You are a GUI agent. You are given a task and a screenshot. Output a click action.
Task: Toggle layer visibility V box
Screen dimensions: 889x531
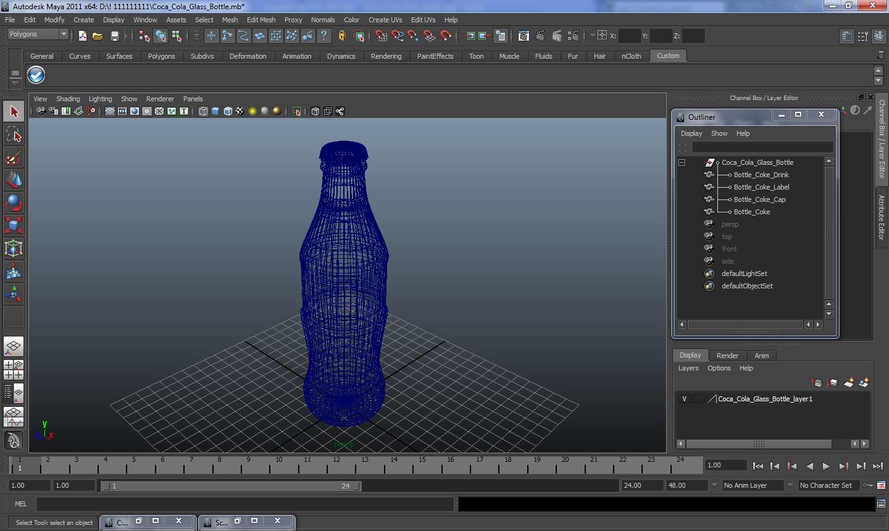coord(684,399)
